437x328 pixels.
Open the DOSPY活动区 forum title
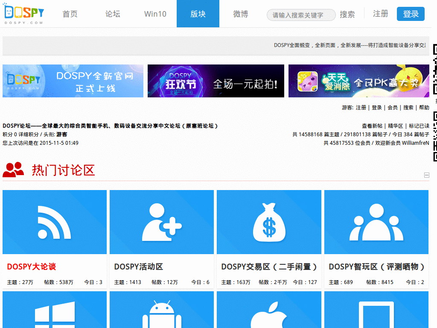[139, 266]
